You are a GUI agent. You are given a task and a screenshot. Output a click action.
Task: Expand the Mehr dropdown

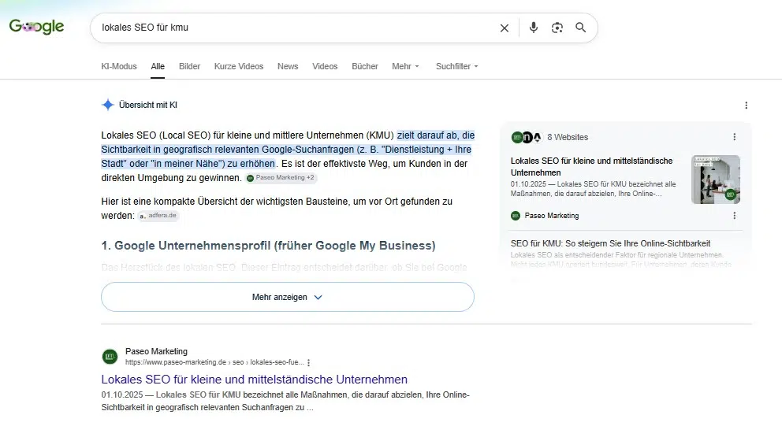click(405, 66)
